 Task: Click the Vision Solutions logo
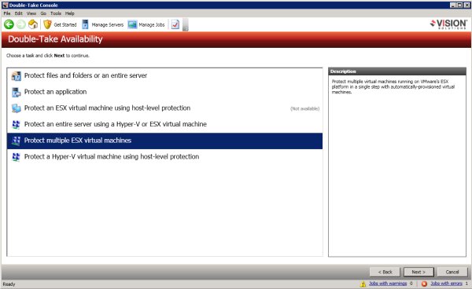coord(448,24)
